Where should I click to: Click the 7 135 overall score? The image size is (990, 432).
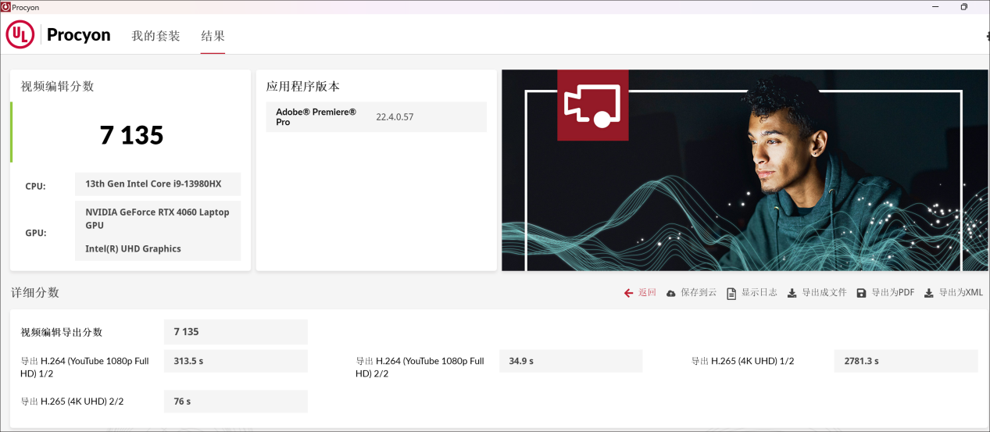pos(131,135)
